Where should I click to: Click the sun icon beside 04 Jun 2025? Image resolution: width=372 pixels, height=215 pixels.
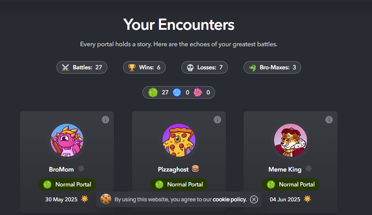(x=307, y=199)
